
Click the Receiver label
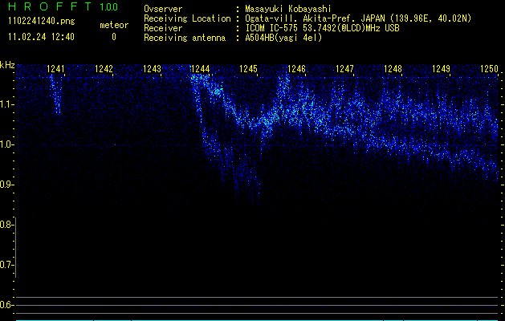coord(163,28)
